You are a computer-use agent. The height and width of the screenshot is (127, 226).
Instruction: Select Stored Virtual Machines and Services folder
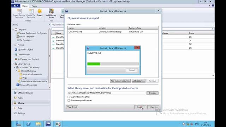34,81
